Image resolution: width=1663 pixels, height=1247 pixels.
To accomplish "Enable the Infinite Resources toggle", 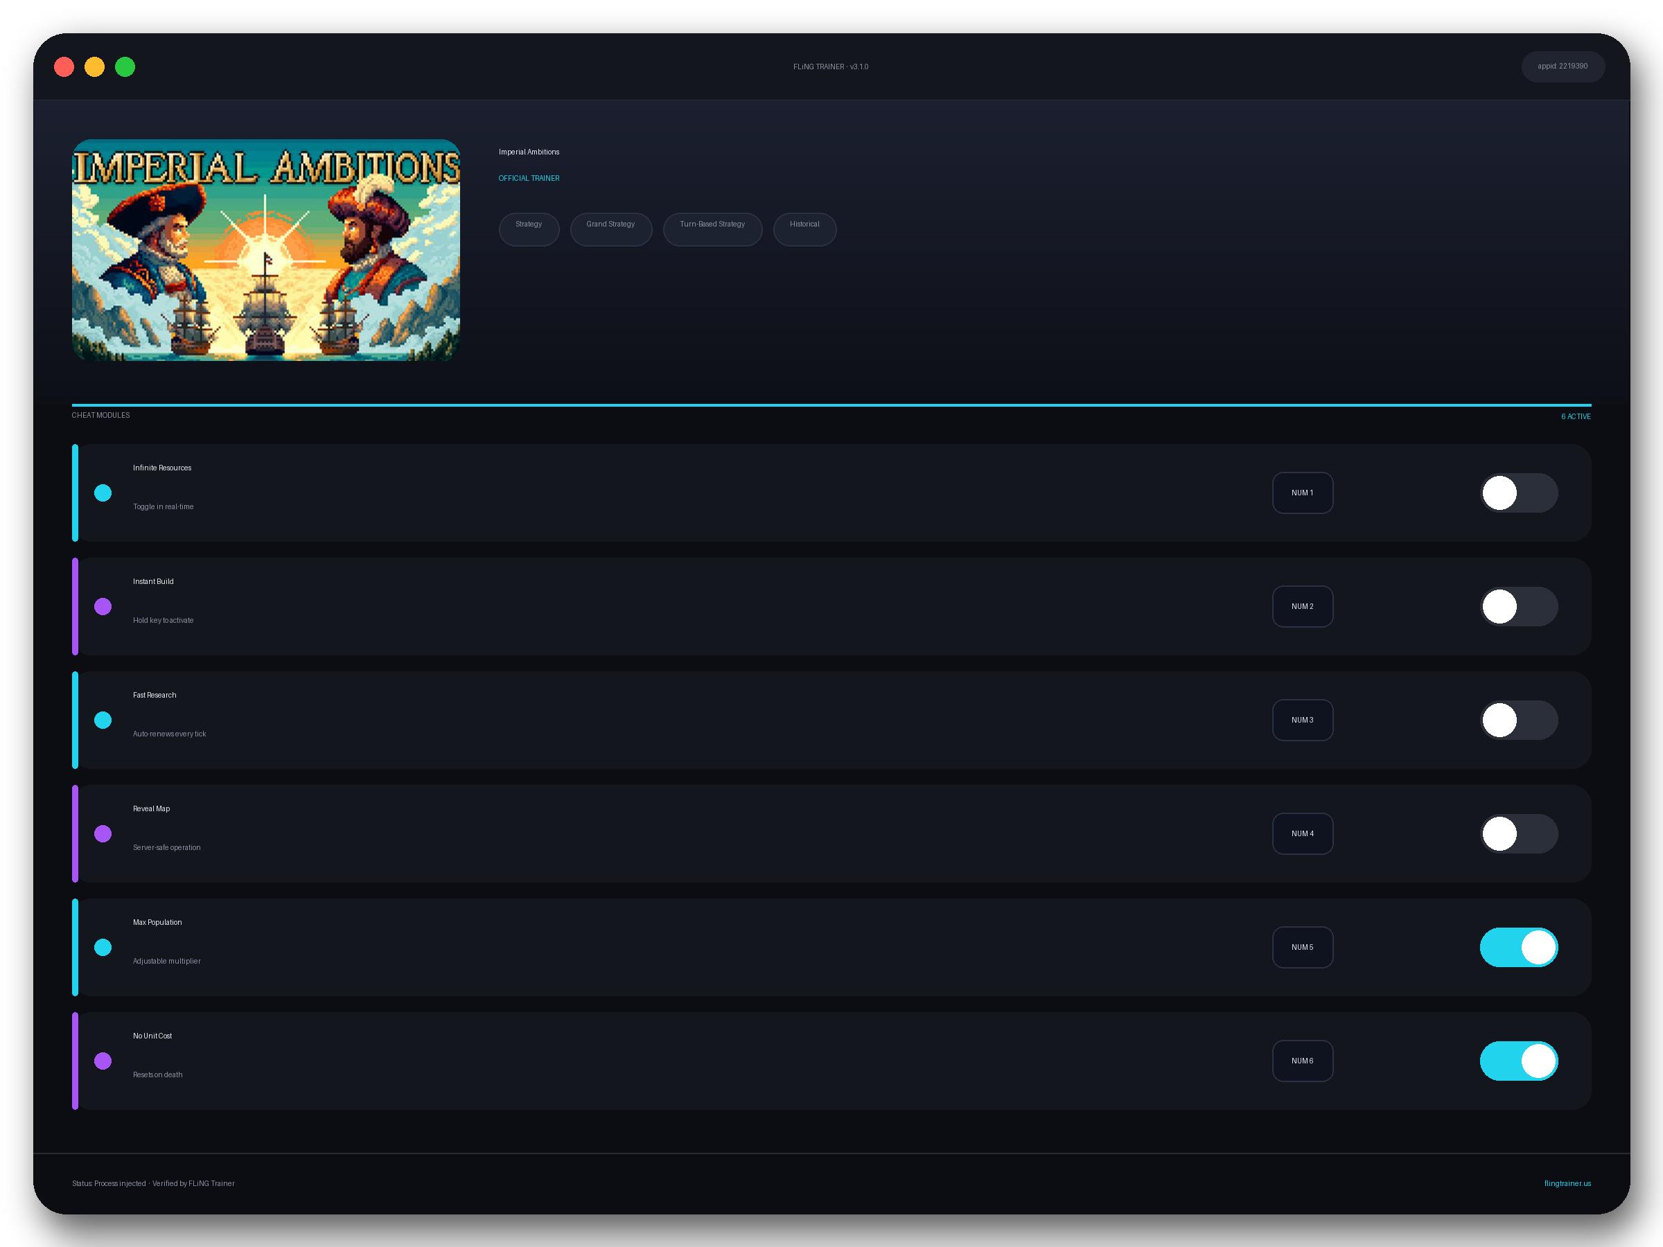I will click(1519, 493).
